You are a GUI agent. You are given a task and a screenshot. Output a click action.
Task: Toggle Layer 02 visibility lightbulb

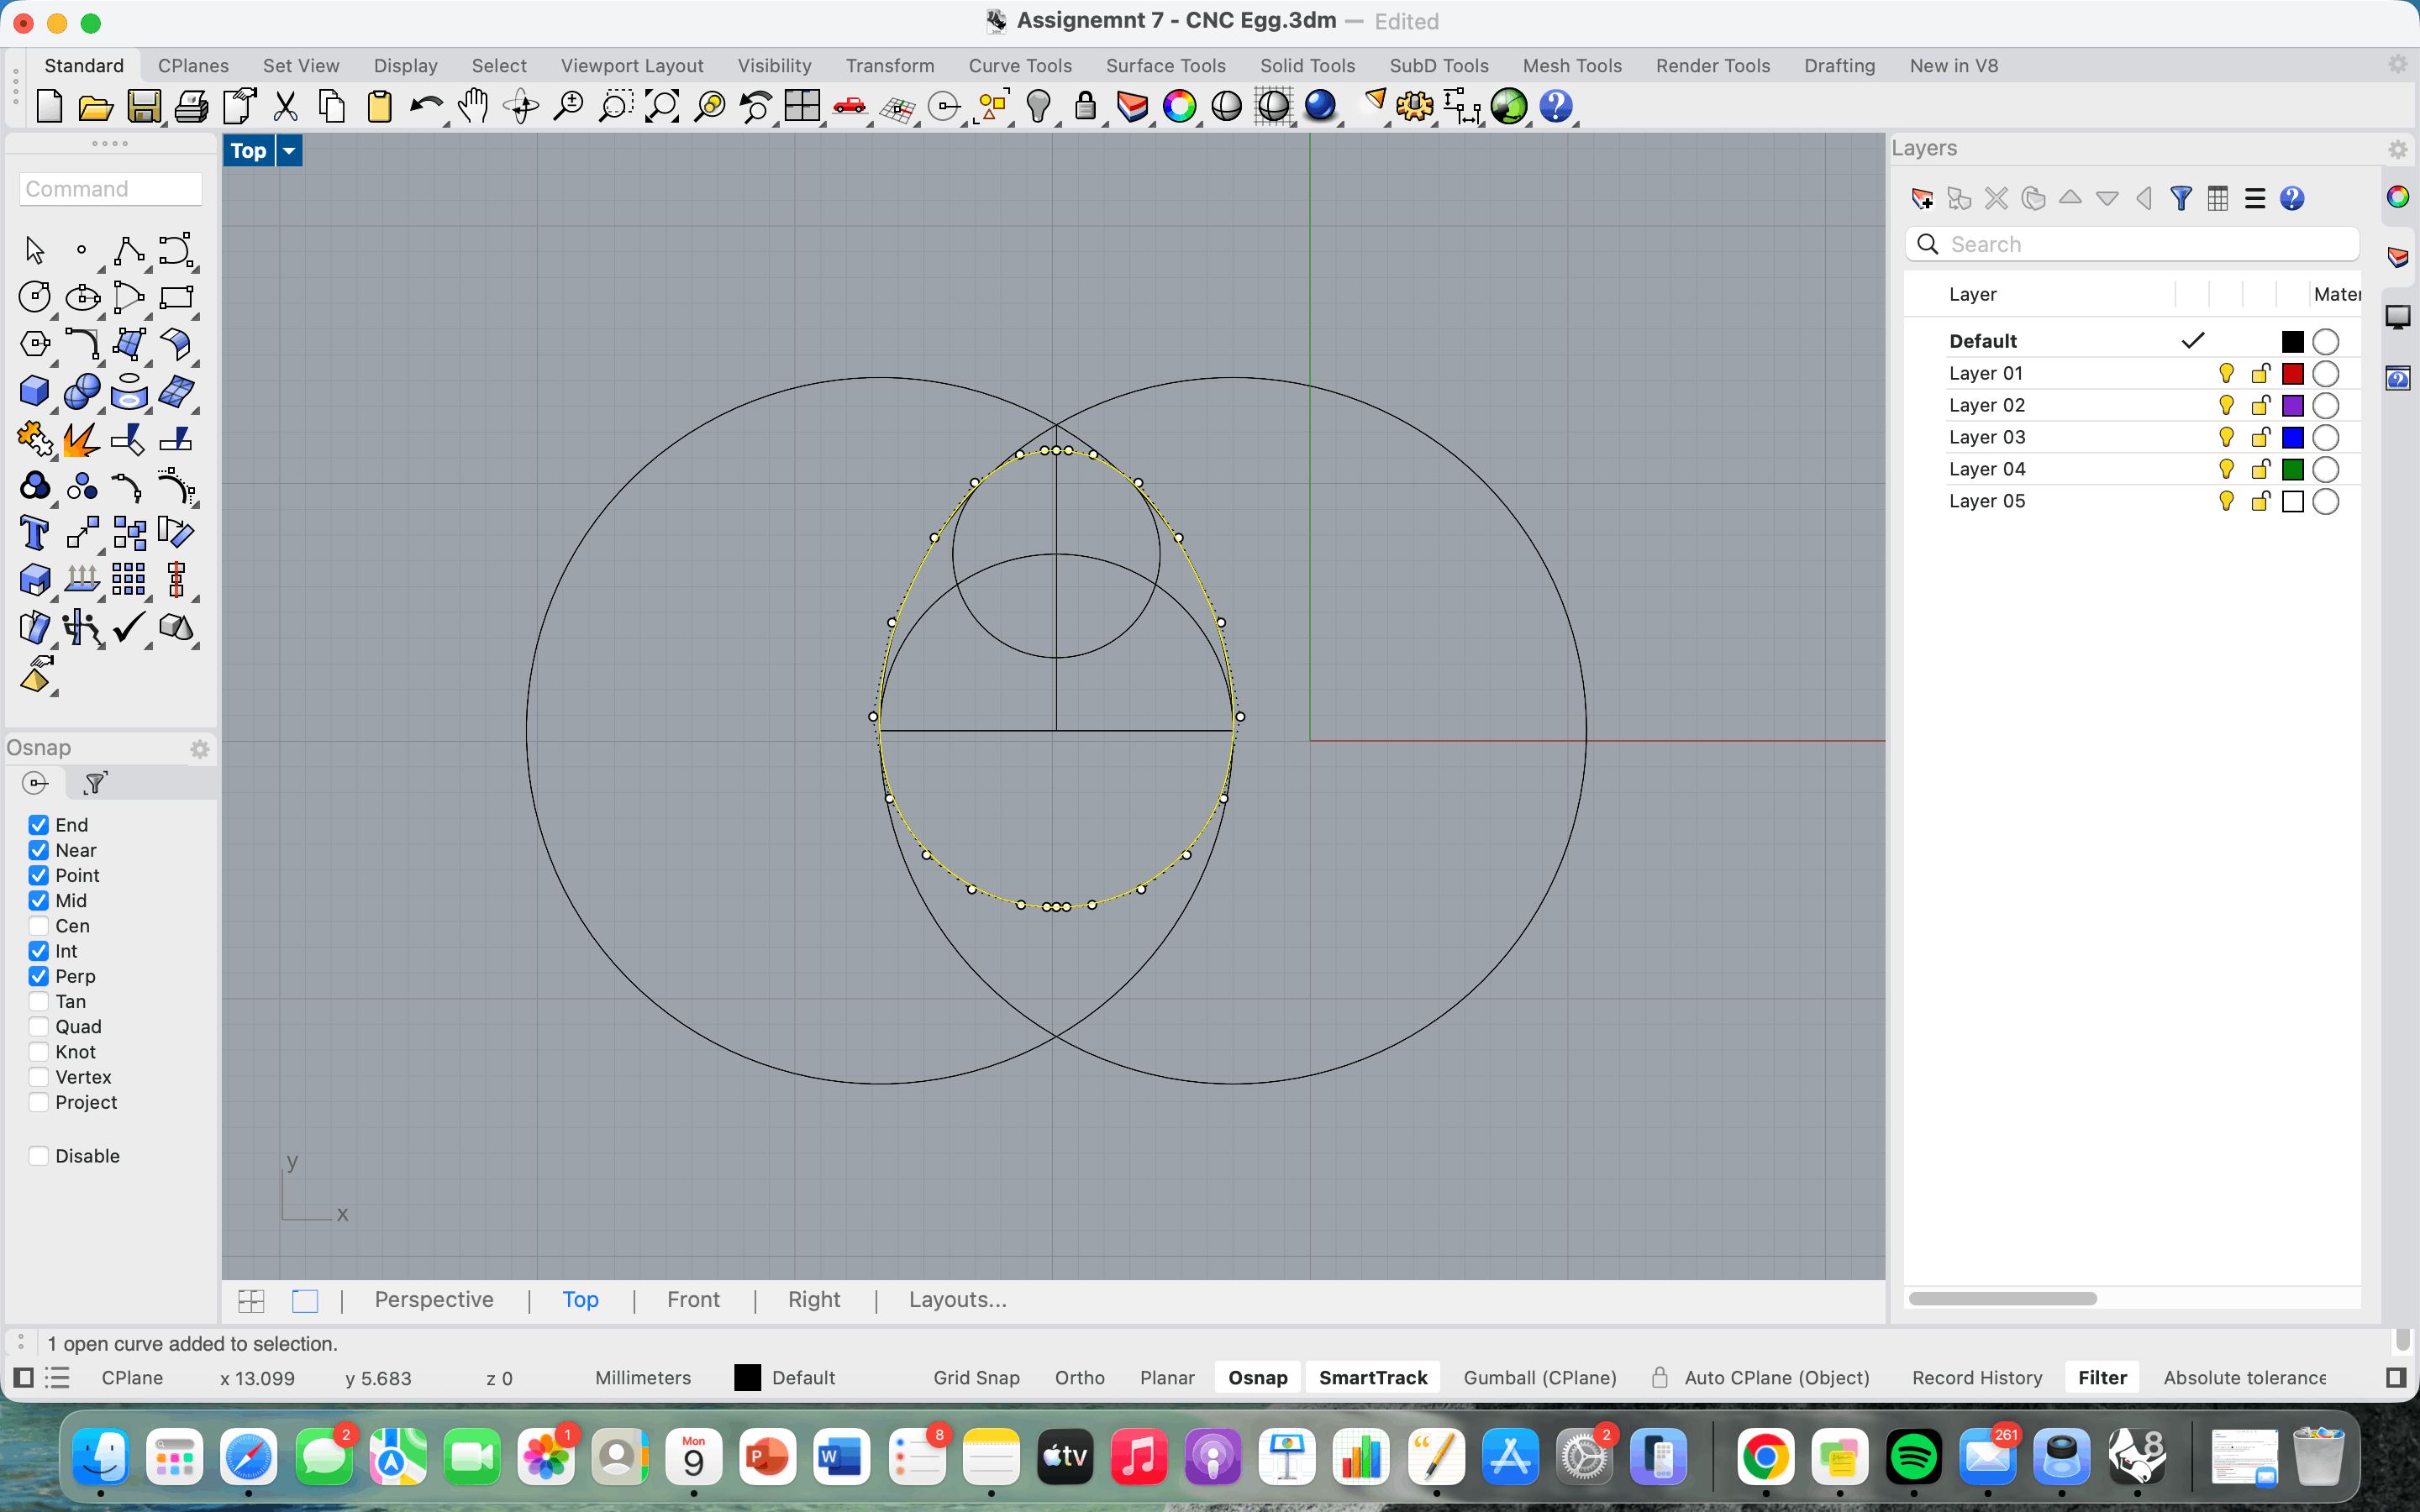tap(2226, 405)
